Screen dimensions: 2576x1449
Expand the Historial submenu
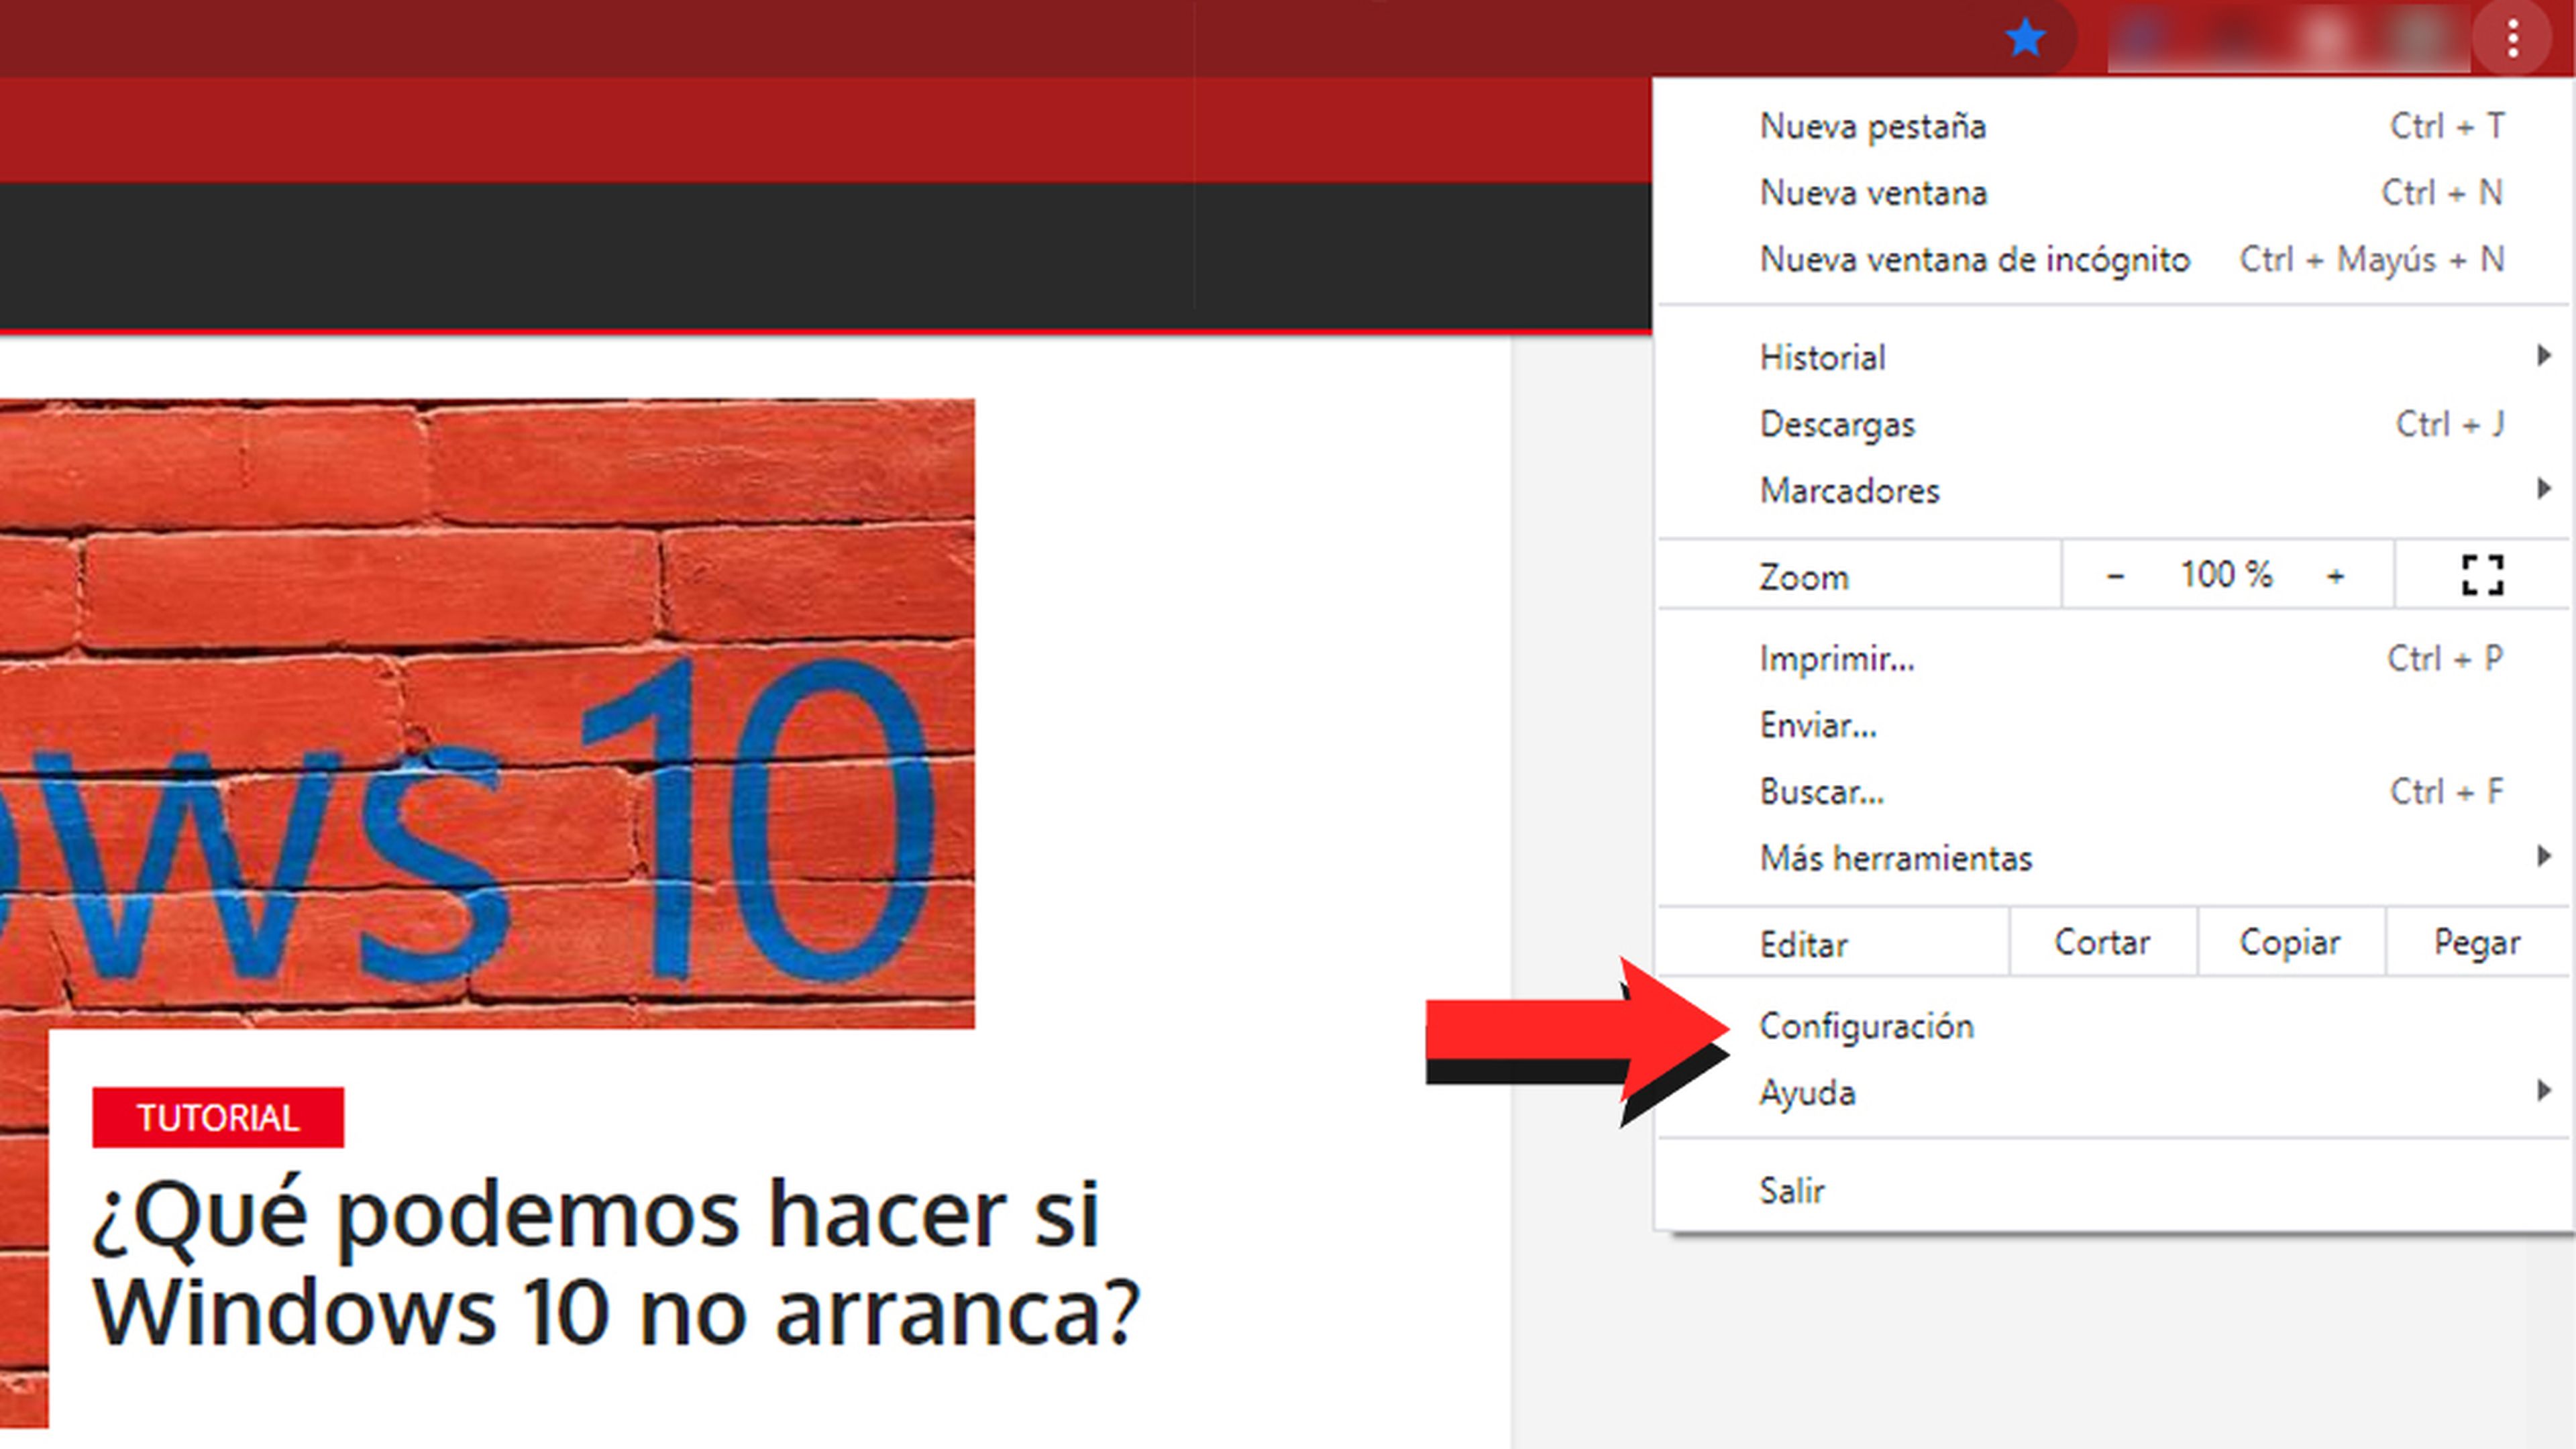click(x=2114, y=357)
